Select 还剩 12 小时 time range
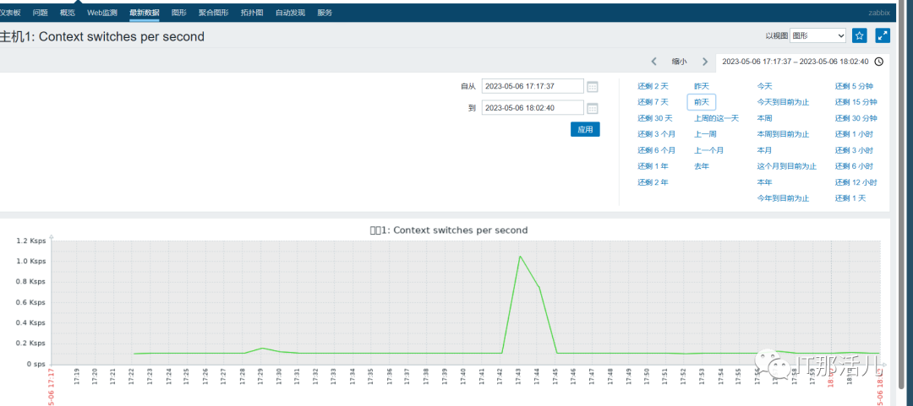The height and width of the screenshot is (406, 913). [856, 182]
